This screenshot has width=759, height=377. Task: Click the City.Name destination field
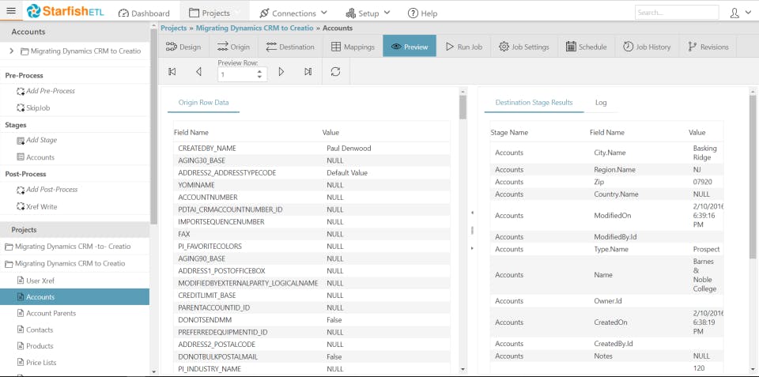tap(610, 153)
